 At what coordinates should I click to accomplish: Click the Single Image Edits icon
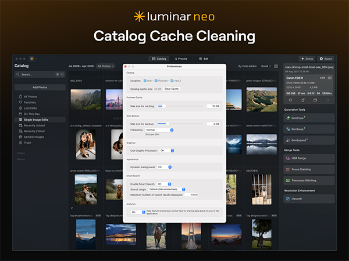coord(20,119)
